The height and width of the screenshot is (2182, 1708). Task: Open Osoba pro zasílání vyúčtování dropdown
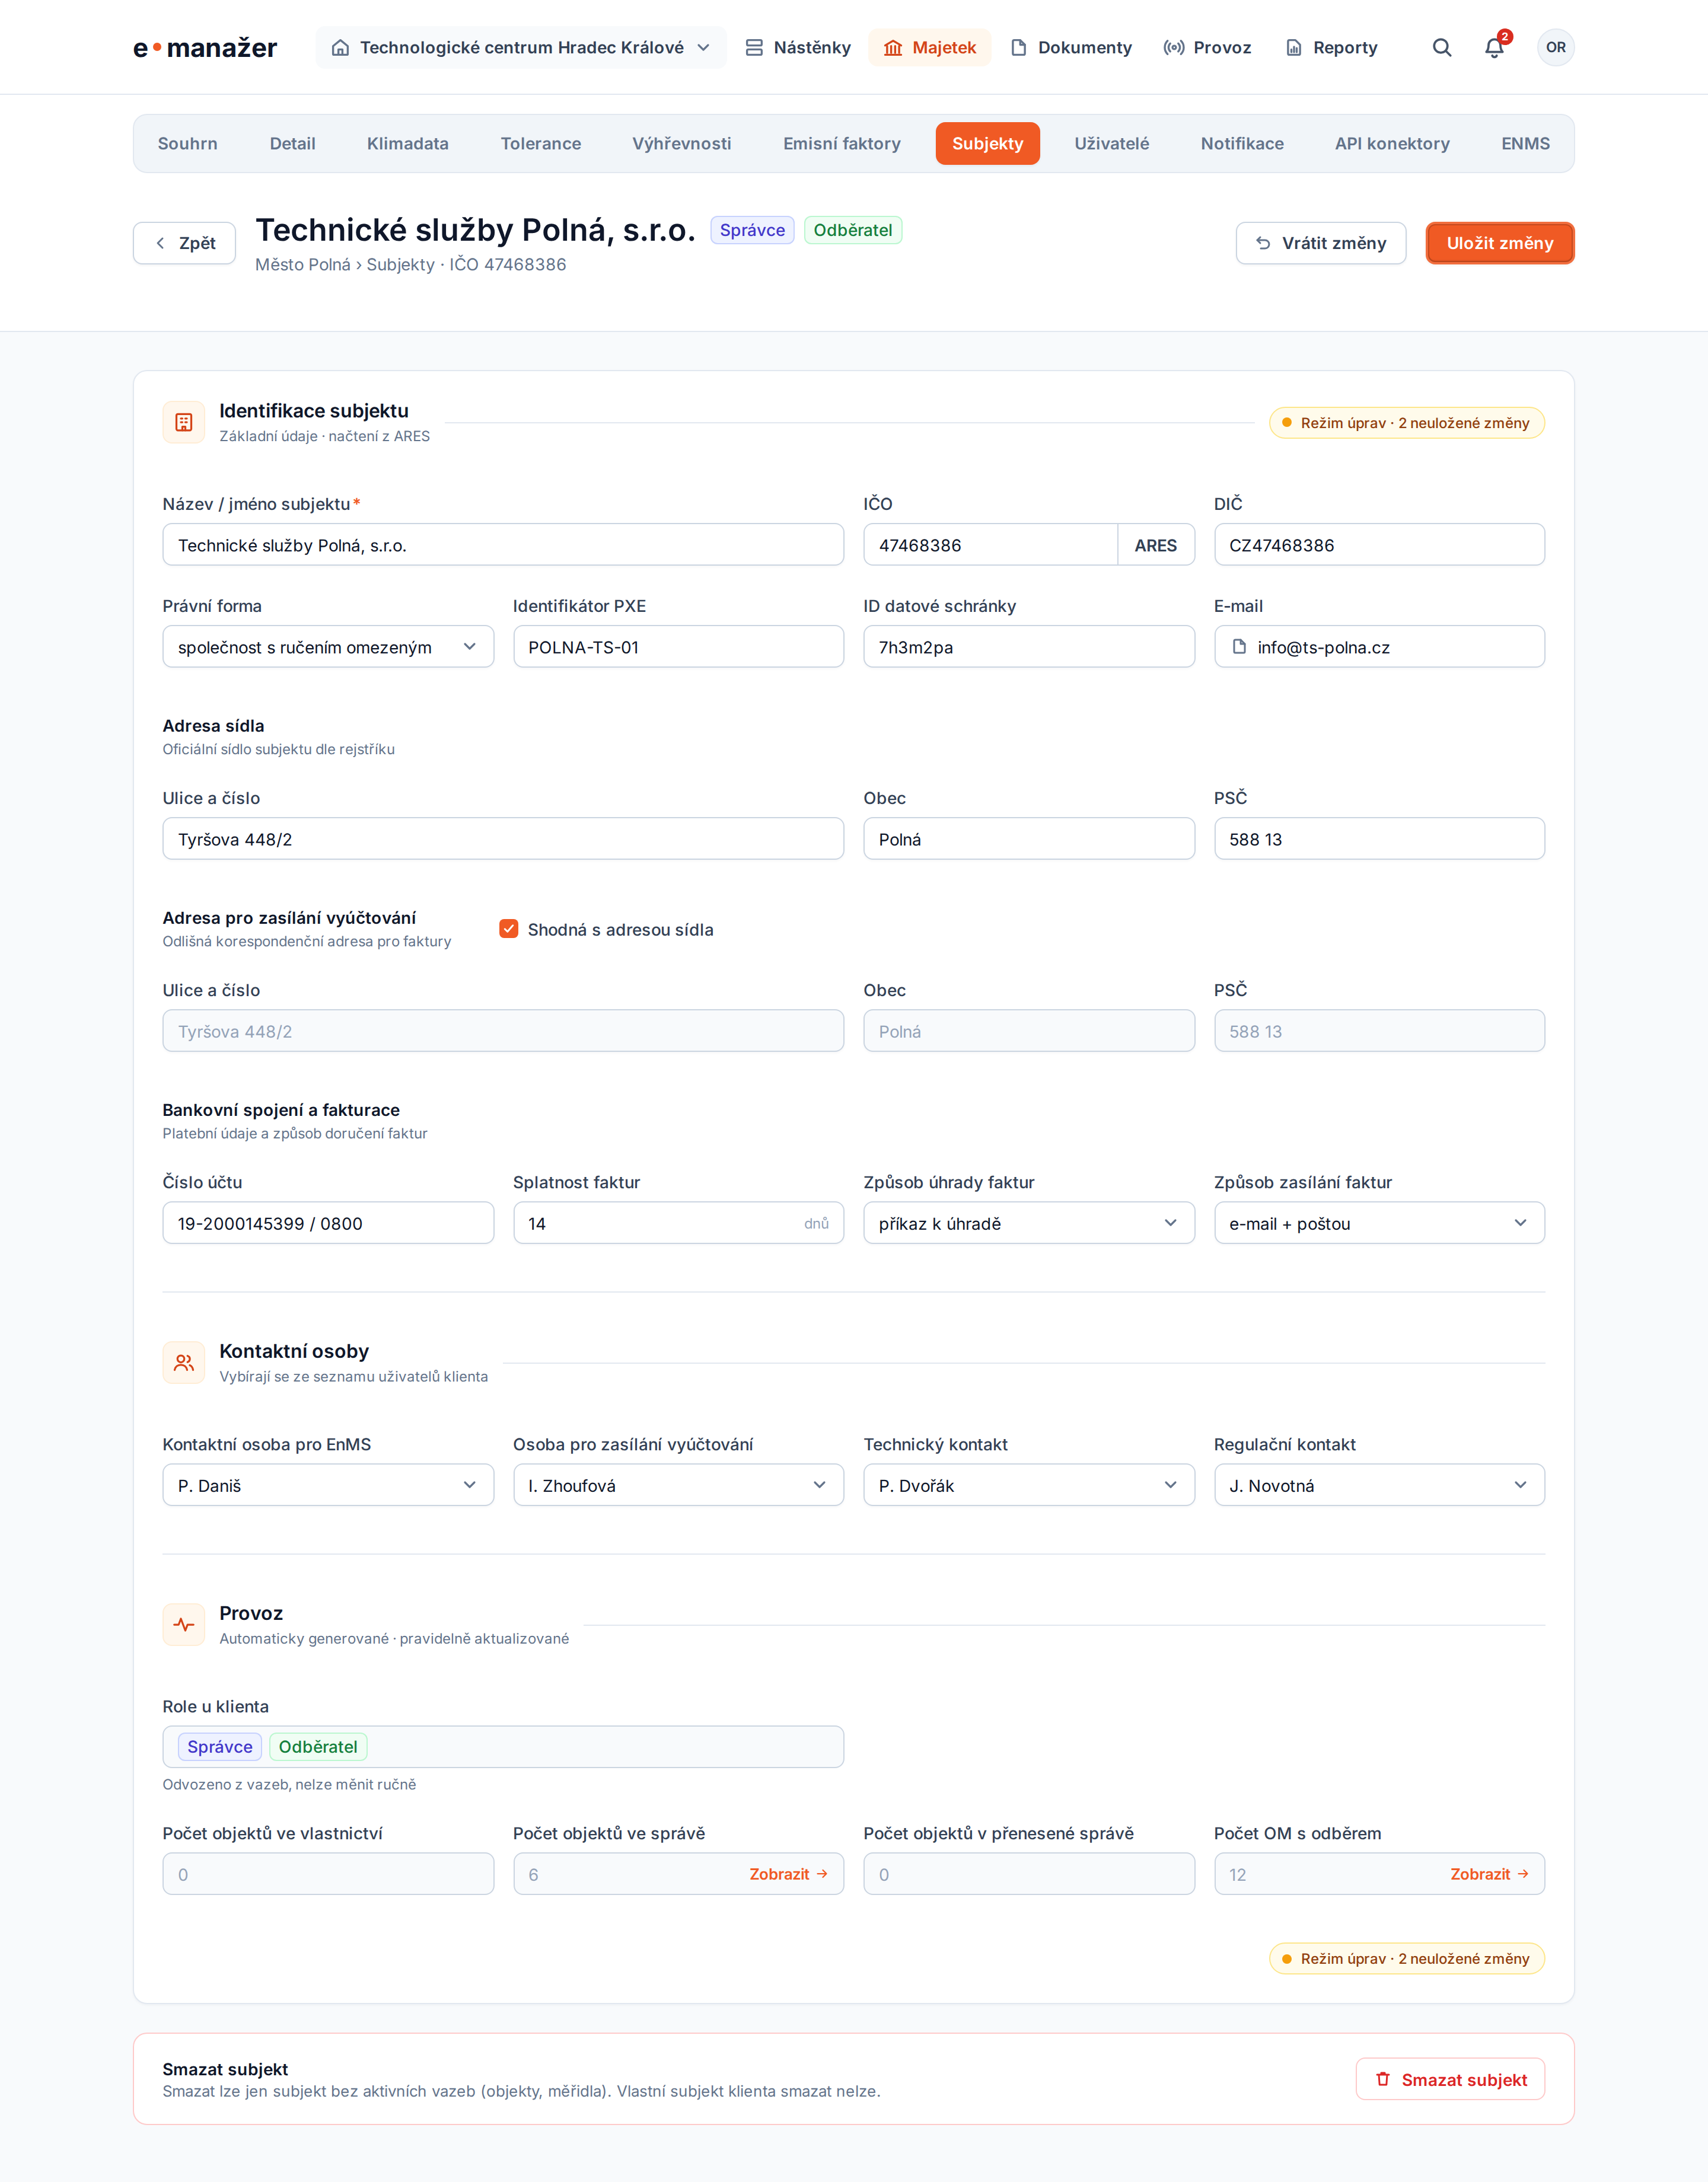click(x=678, y=1484)
